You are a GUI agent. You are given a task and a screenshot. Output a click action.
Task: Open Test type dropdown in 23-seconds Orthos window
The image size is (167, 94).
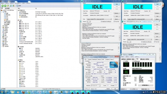(x=140, y=19)
